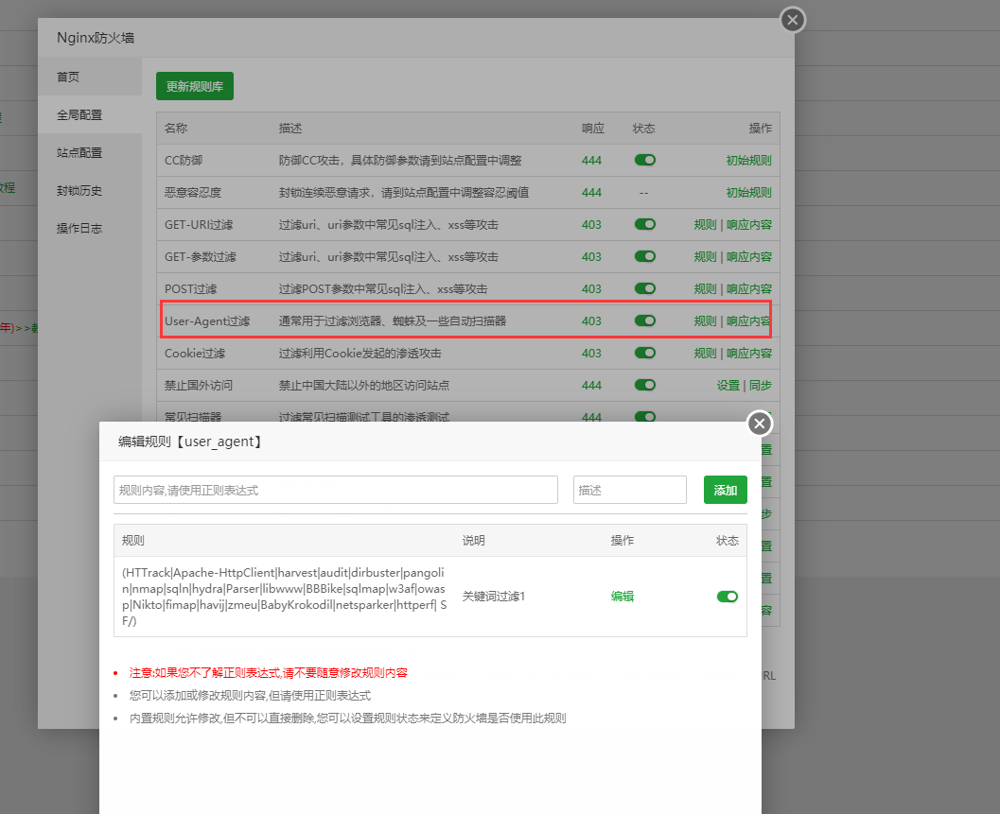1000x814 pixels.
Task: Click the 403 response of POST过滤
Action: click(591, 288)
